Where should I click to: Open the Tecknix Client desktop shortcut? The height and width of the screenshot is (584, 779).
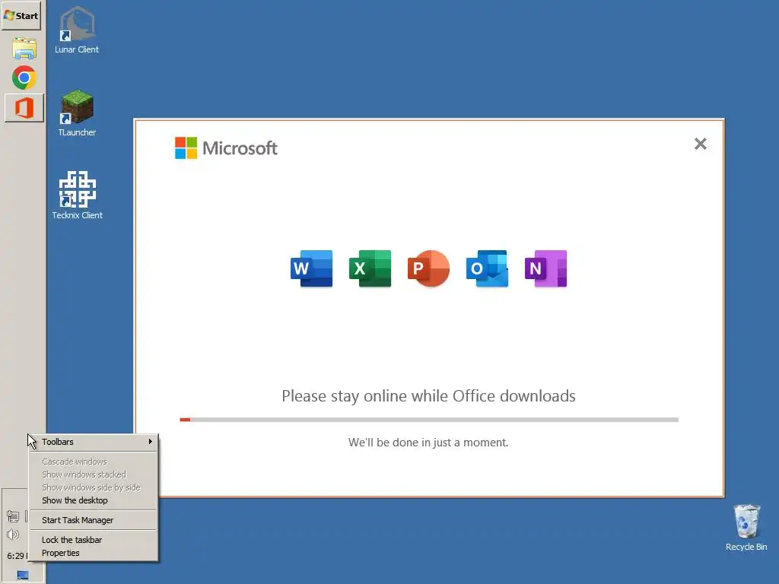[x=77, y=195]
